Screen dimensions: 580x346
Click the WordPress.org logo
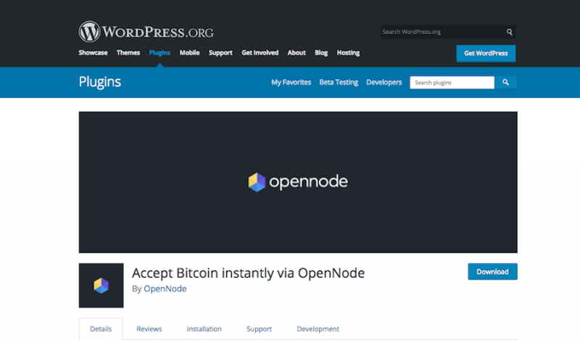click(x=146, y=31)
